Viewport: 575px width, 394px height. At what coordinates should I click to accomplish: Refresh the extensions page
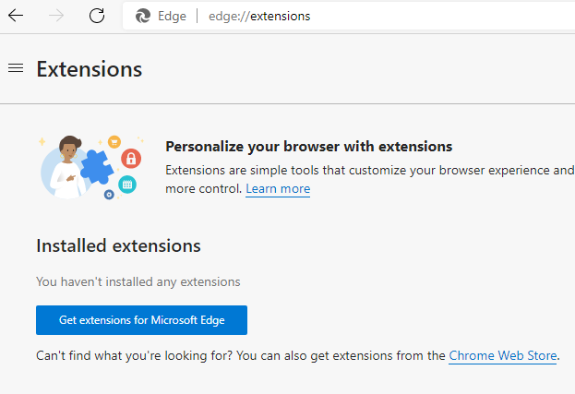pyautogui.click(x=97, y=16)
